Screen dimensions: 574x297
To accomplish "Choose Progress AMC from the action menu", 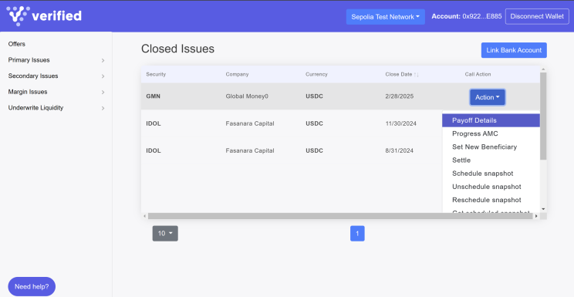I will pos(491,133).
